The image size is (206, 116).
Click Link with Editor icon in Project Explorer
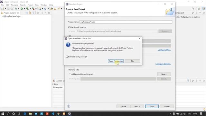pyautogui.click(x=30, y=13)
